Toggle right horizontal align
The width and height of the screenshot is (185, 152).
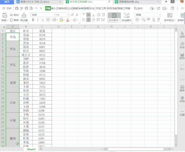tap(93, 20)
